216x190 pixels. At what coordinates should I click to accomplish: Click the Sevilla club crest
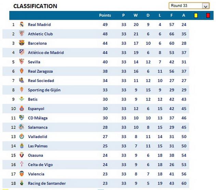[x=22, y=62]
